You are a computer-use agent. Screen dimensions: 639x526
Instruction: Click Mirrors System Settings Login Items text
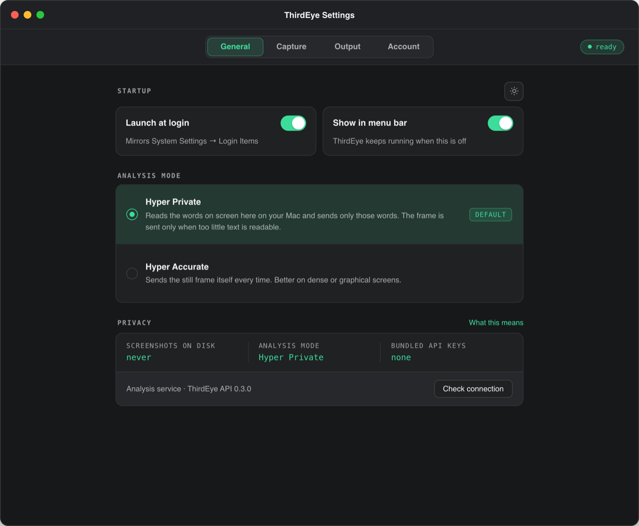tap(192, 141)
